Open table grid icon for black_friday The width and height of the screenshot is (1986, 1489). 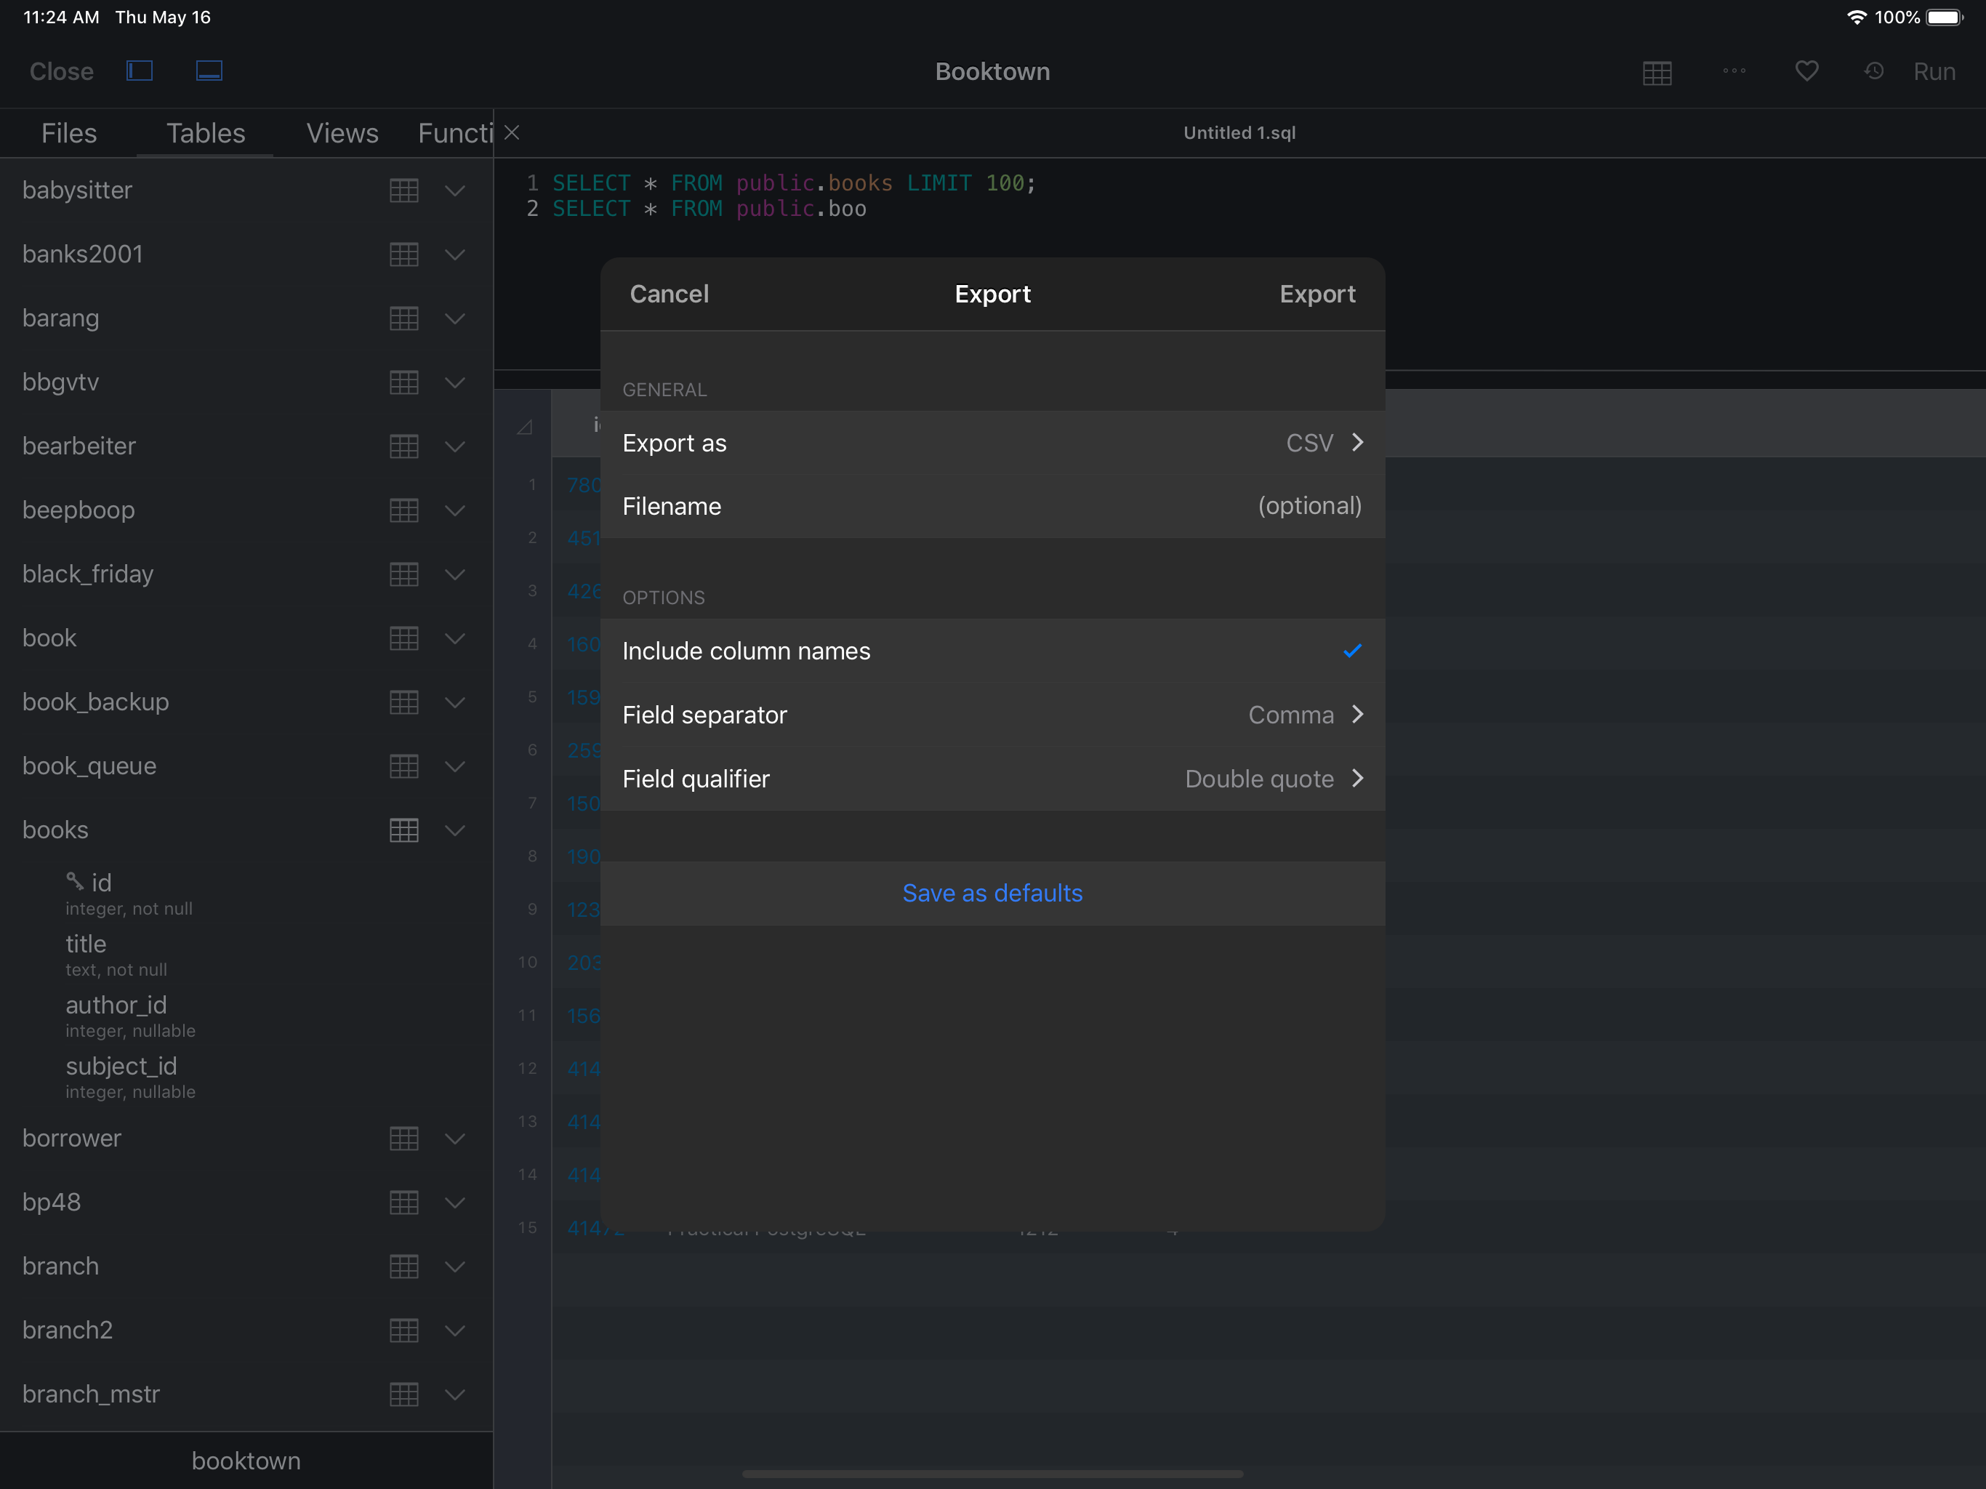click(x=404, y=574)
